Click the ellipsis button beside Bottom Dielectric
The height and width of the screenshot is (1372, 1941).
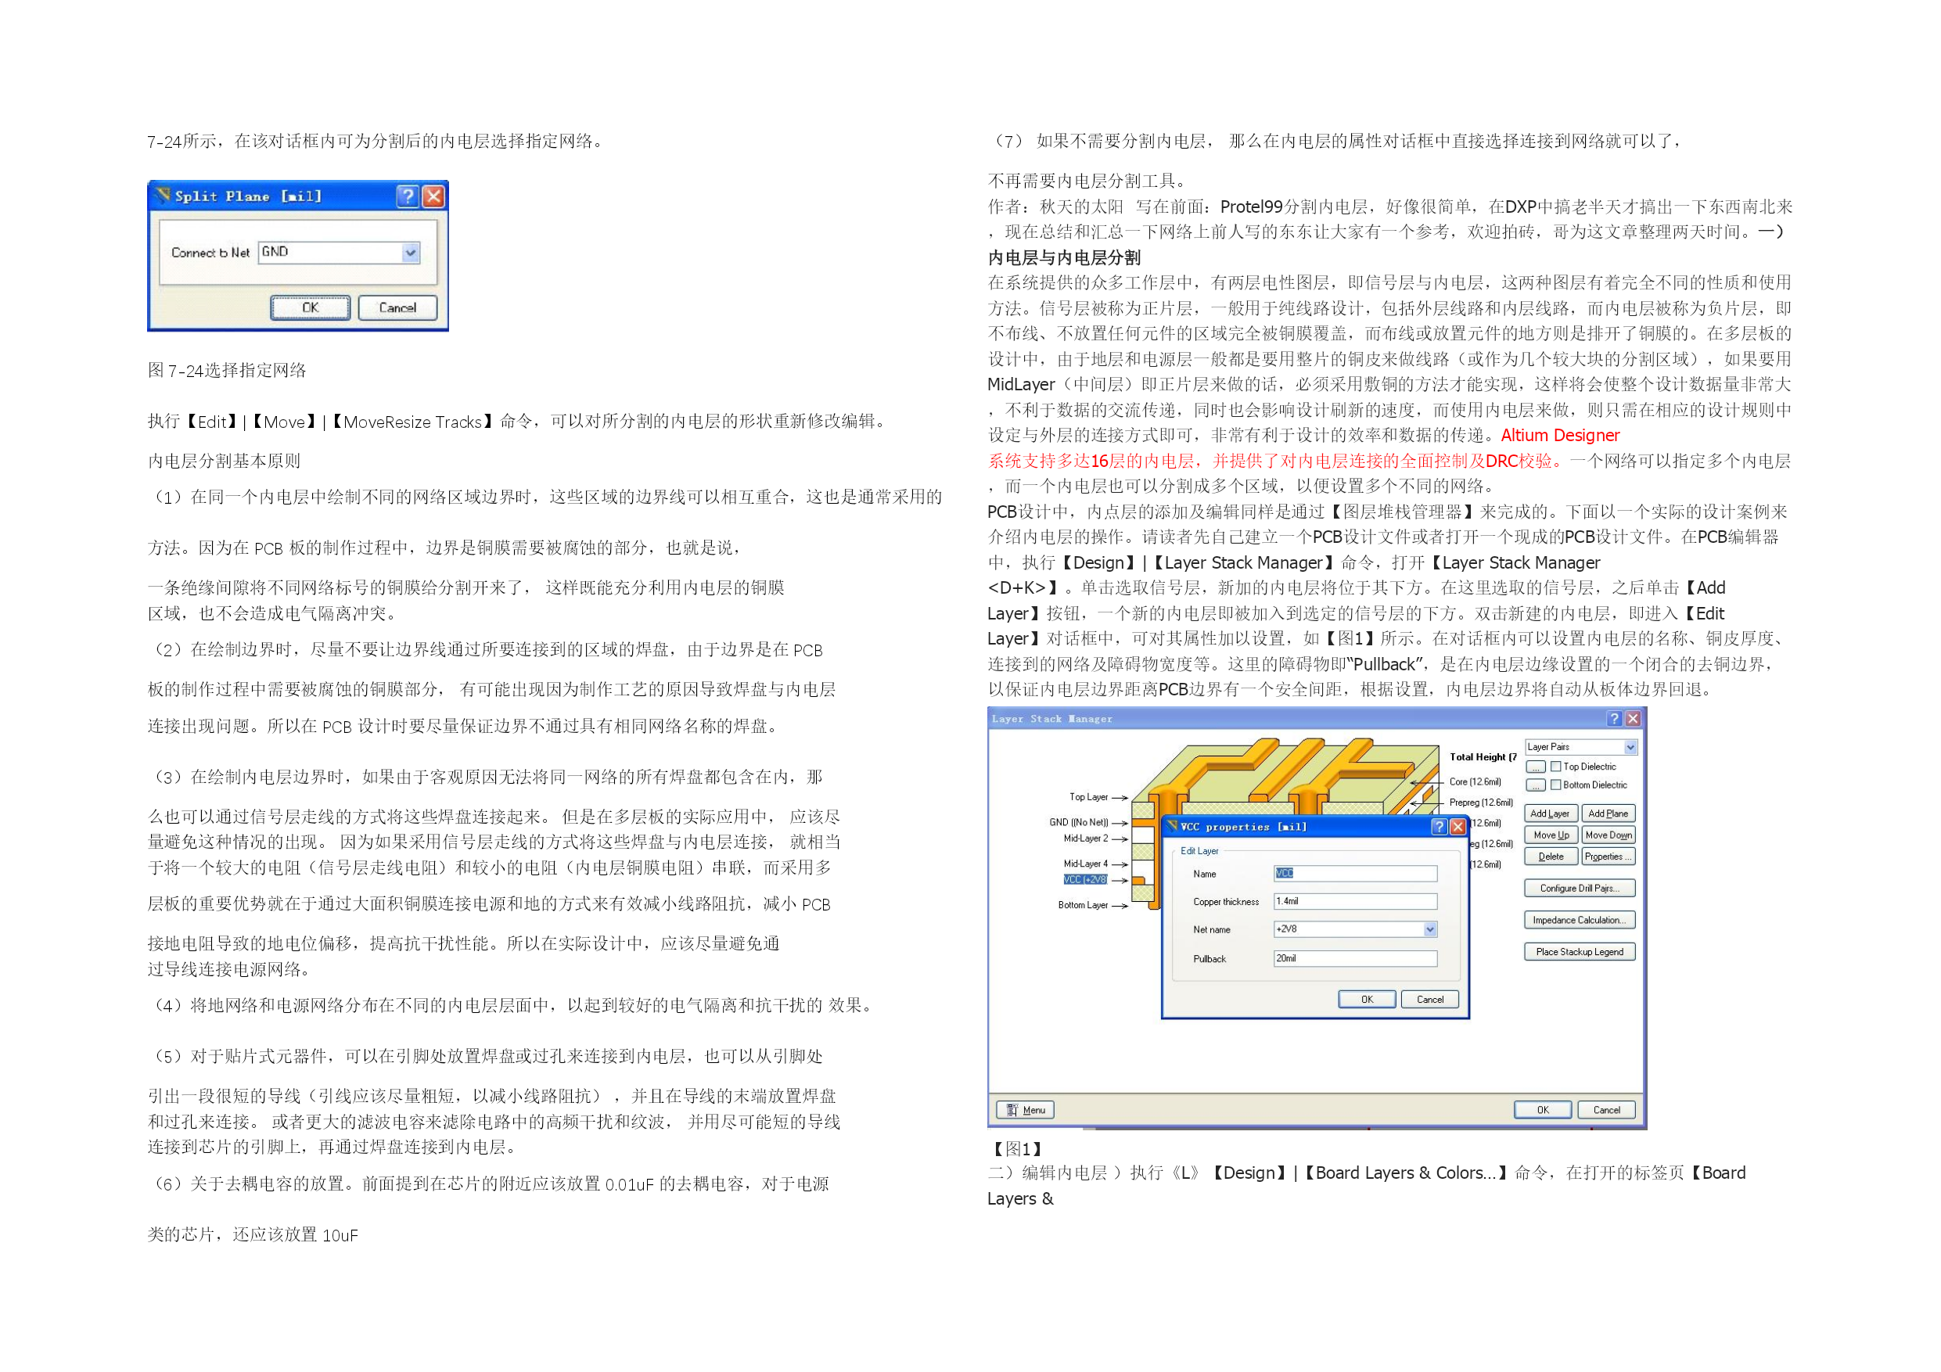1536,785
